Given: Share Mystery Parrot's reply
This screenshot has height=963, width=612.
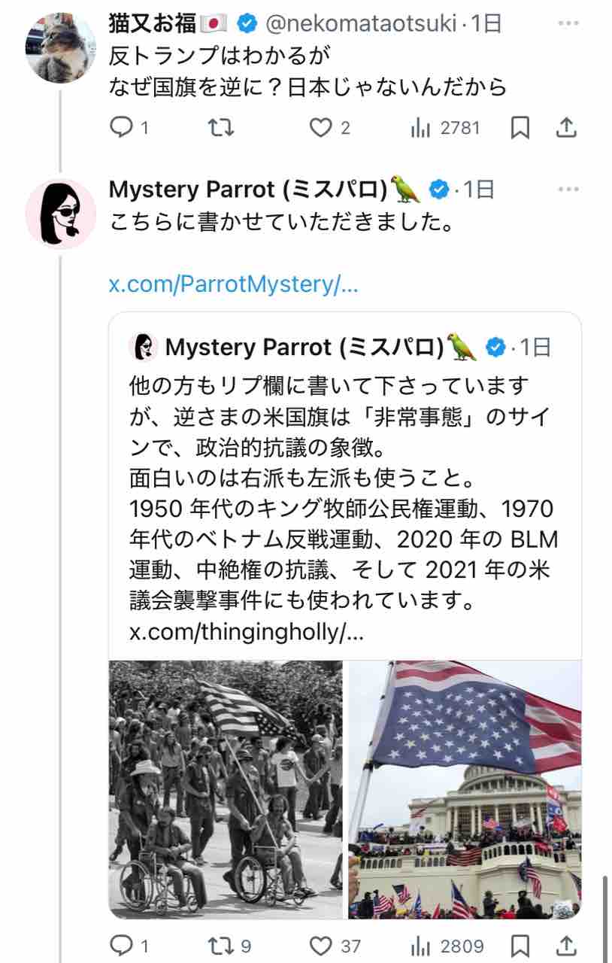Looking at the screenshot, I should pos(565,946).
